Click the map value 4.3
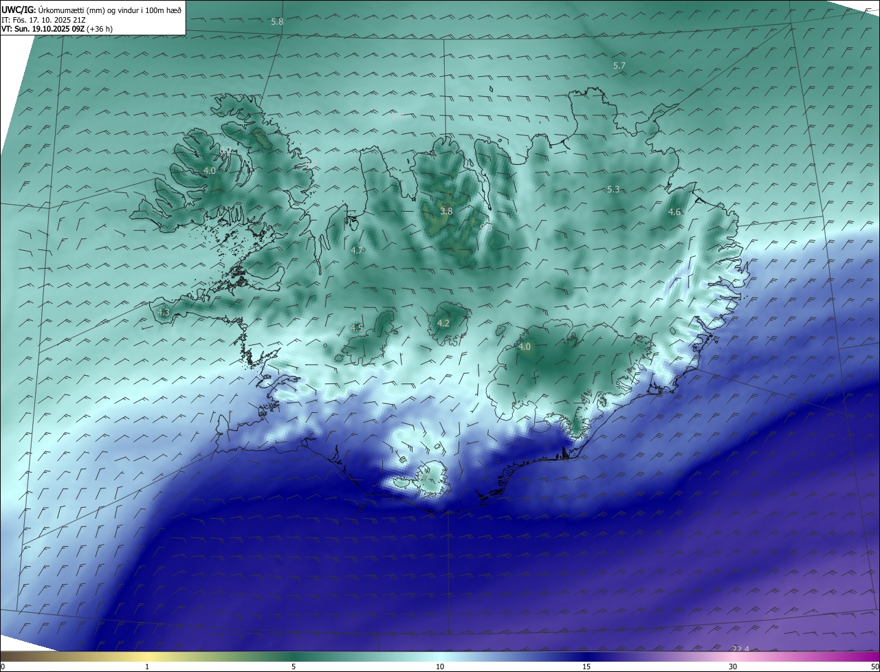Viewport: 880px width, 672px height. (164, 313)
